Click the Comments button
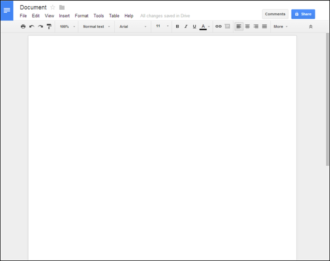 point(275,14)
